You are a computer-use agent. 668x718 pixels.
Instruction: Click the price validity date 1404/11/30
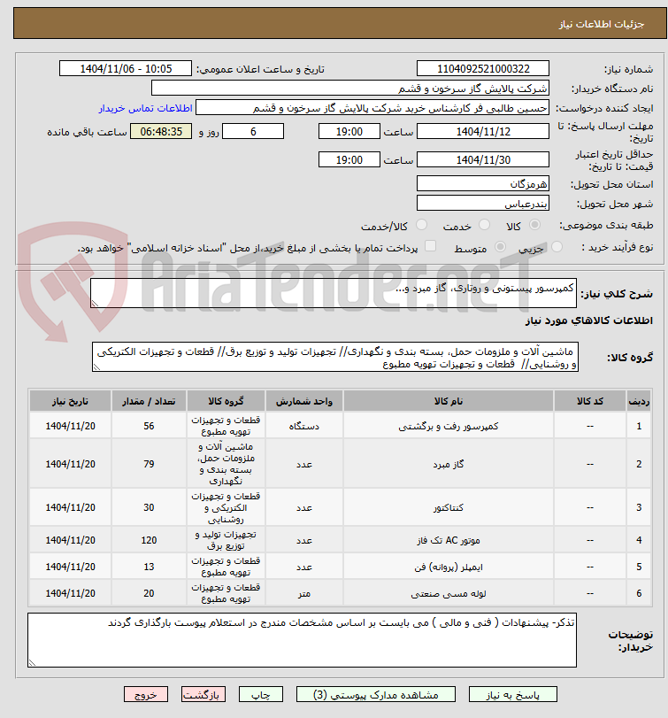click(483, 160)
